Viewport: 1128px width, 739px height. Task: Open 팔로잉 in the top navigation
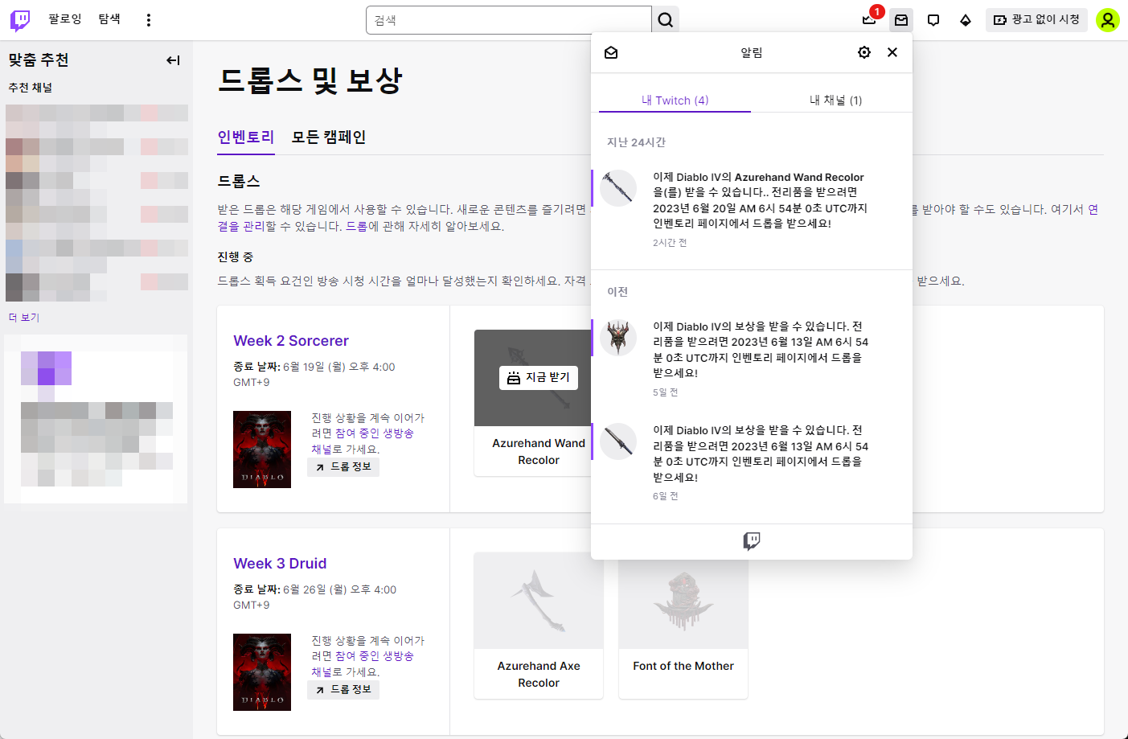click(65, 18)
